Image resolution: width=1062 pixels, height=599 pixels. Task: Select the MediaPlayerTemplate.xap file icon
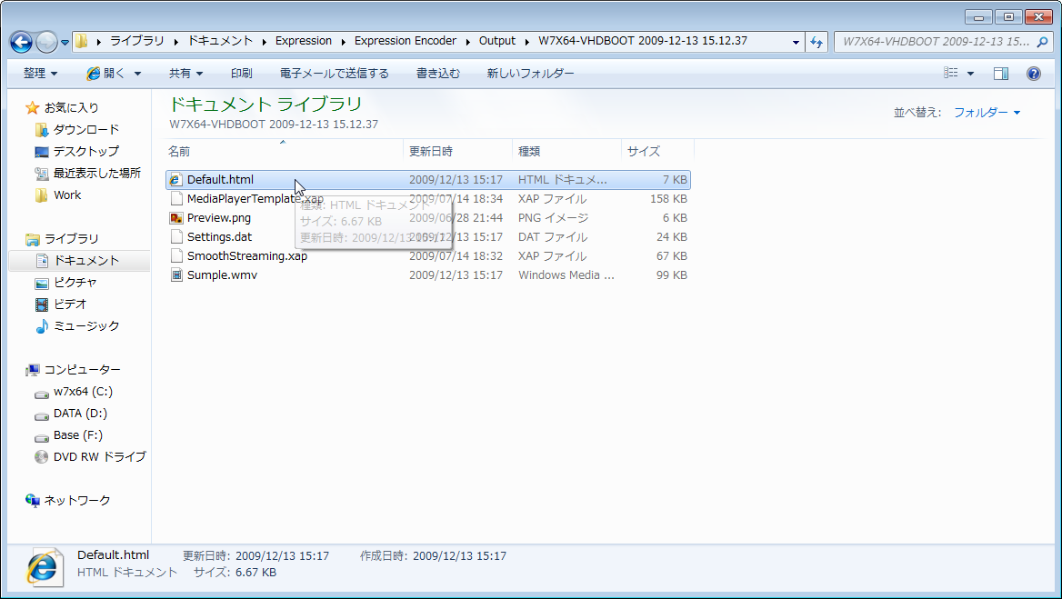[176, 198]
